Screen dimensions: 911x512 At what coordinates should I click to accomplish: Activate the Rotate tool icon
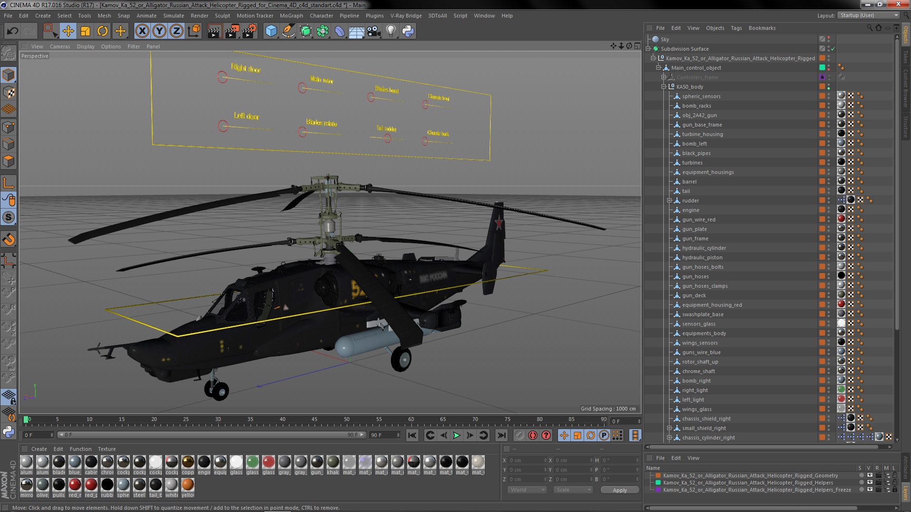coord(102,31)
